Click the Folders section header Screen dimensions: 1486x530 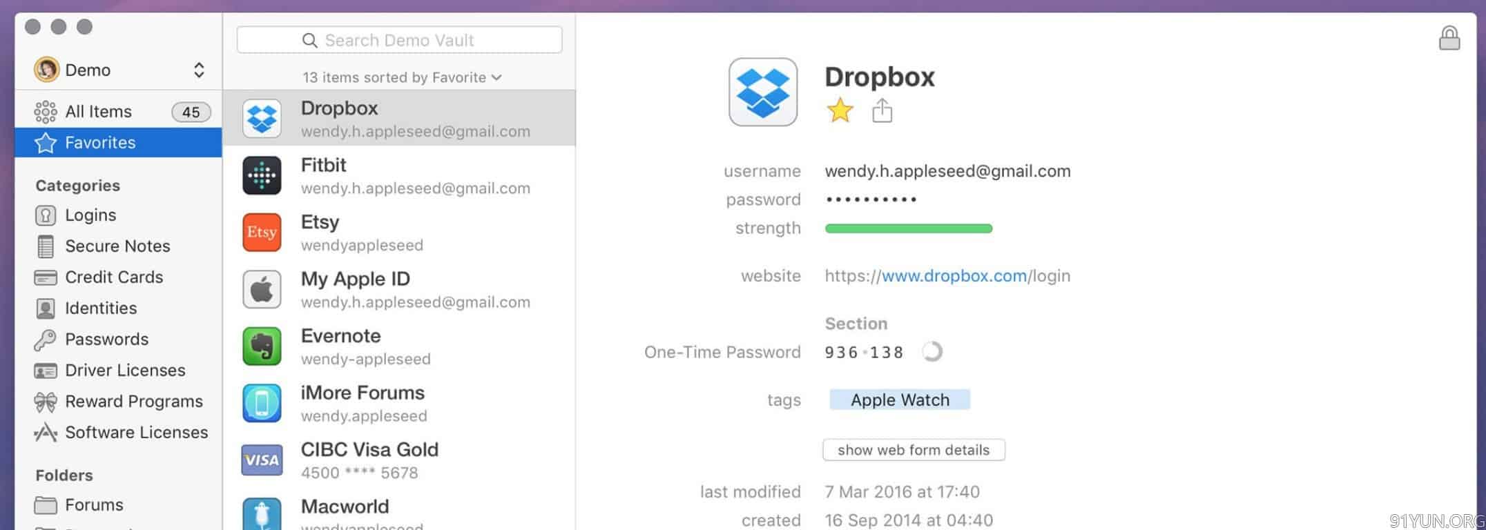click(64, 475)
